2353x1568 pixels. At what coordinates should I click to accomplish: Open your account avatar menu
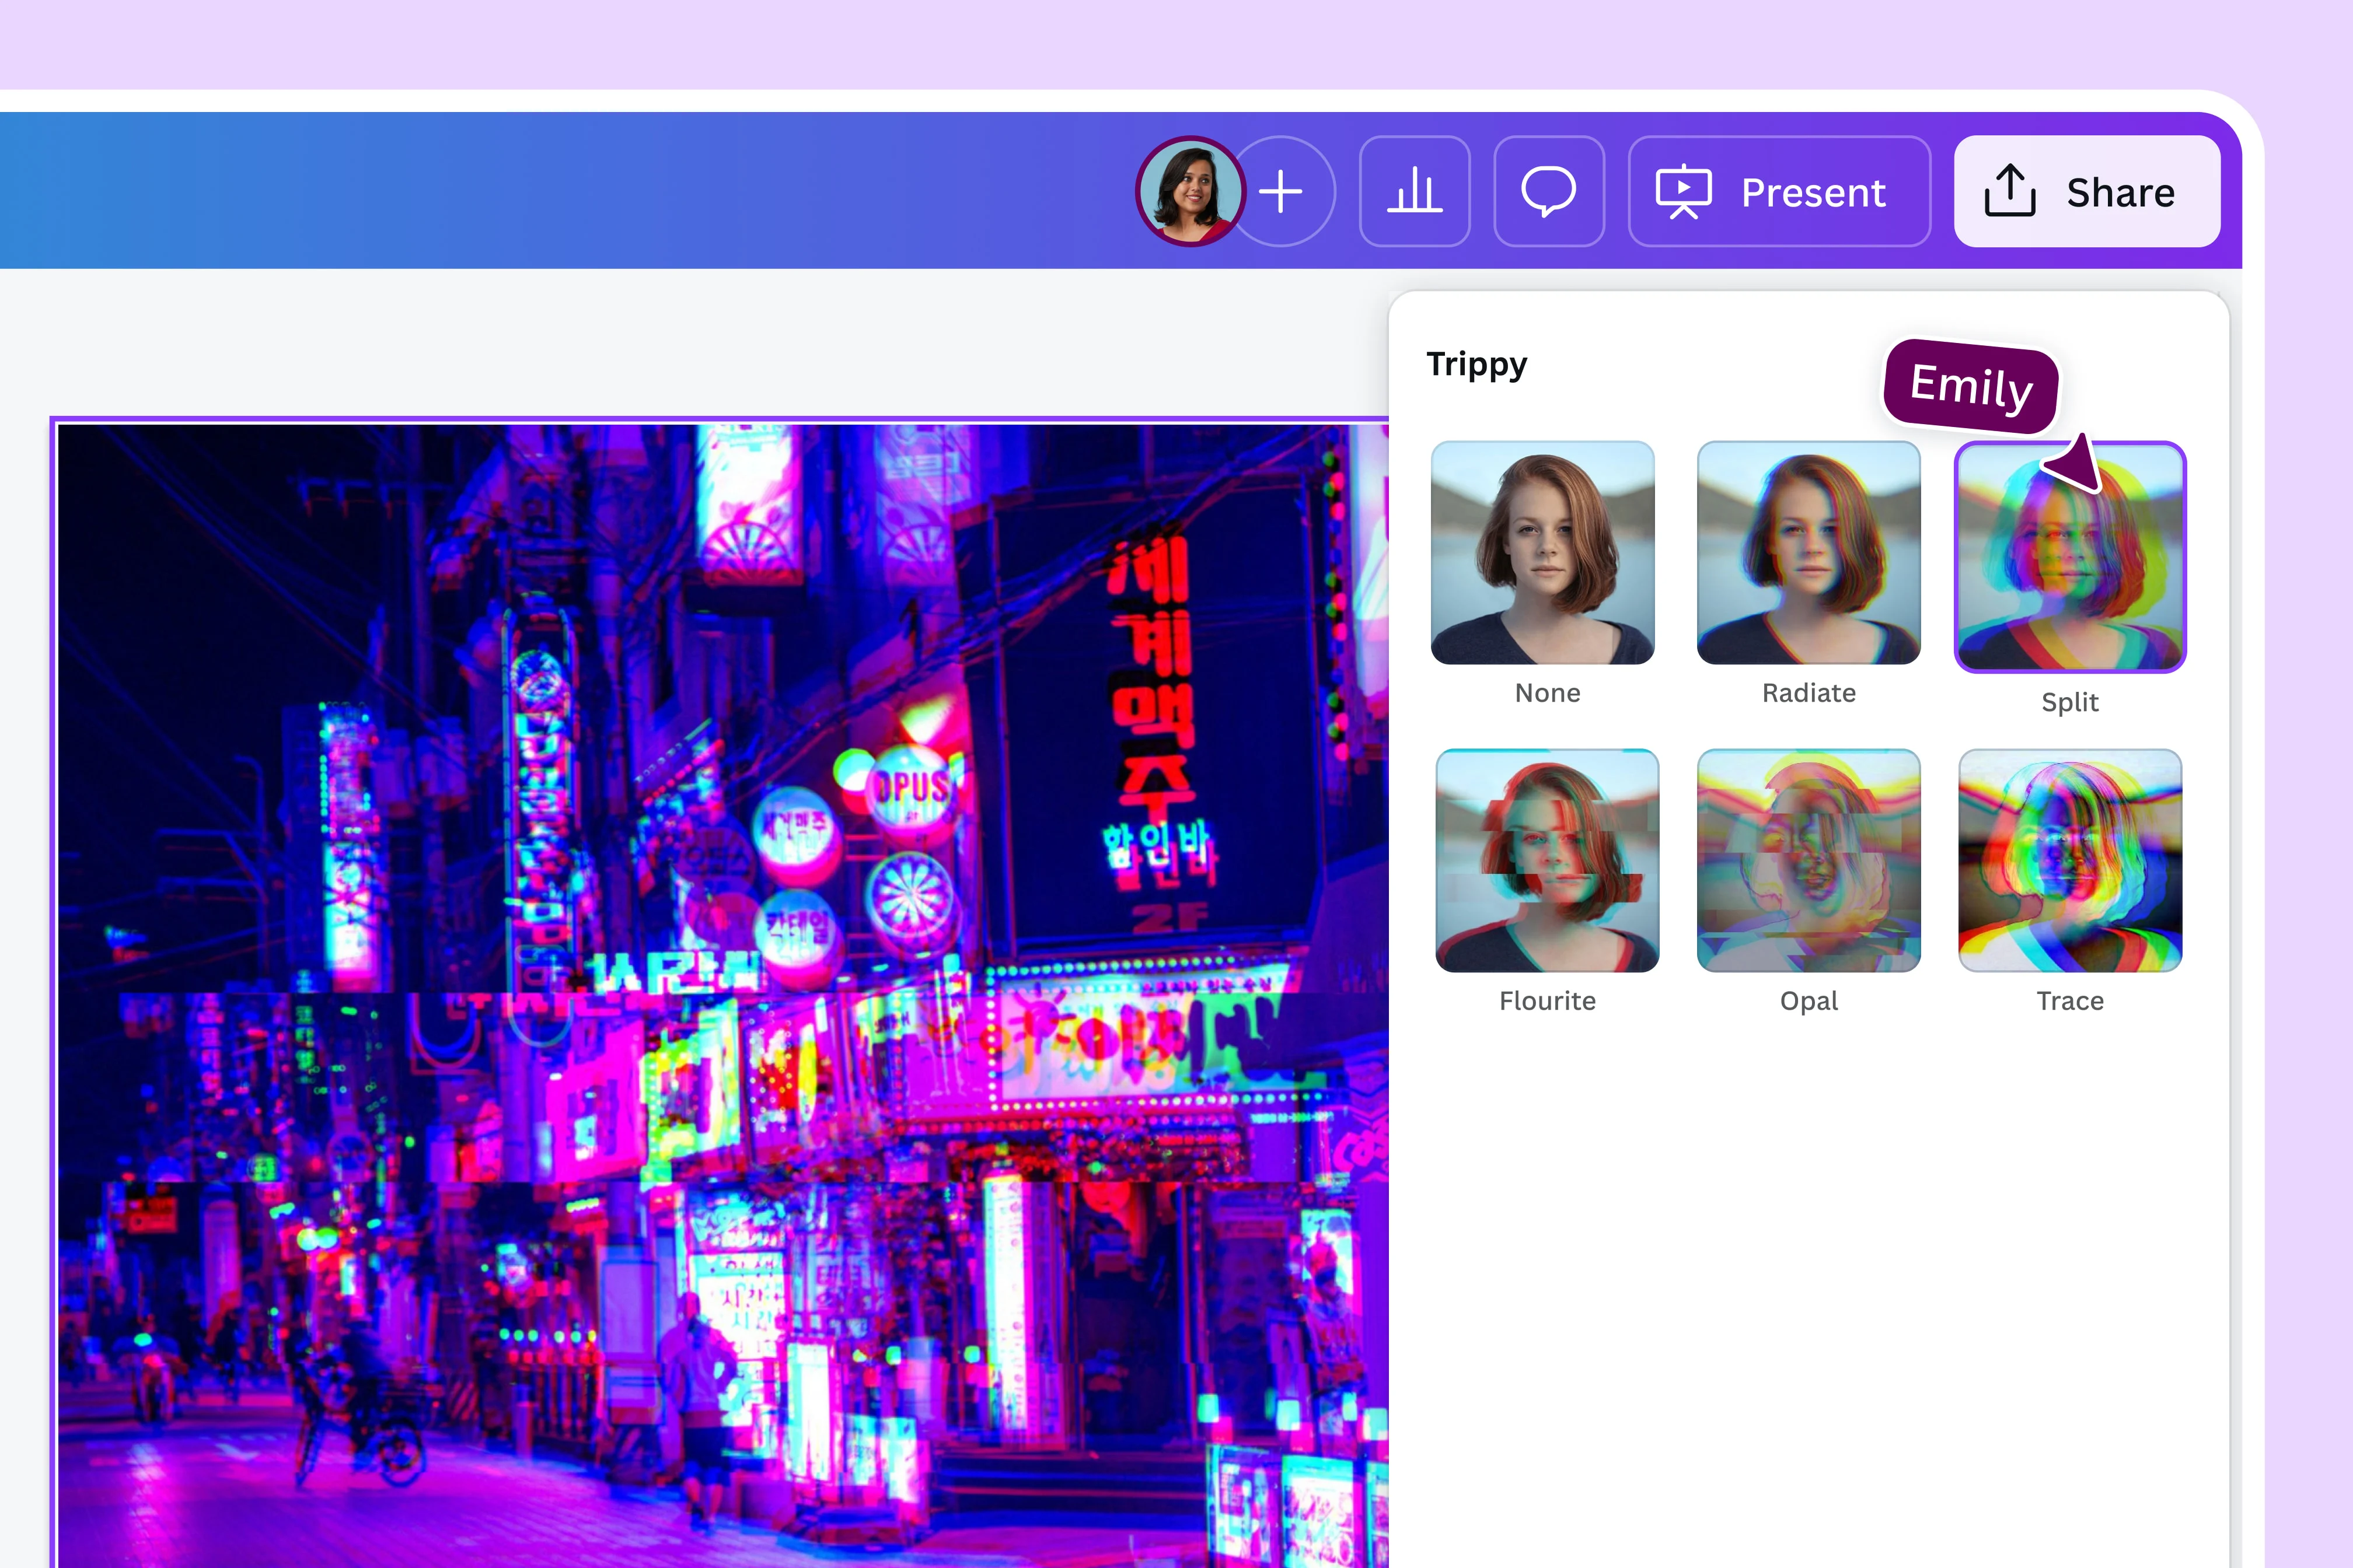coord(1191,192)
